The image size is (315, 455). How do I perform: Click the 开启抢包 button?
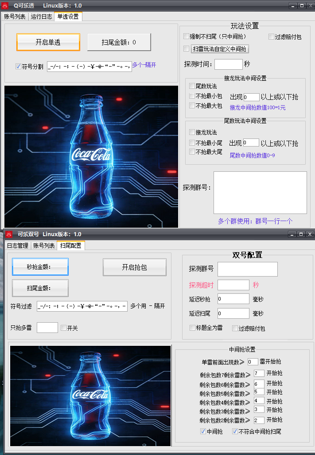click(135, 267)
